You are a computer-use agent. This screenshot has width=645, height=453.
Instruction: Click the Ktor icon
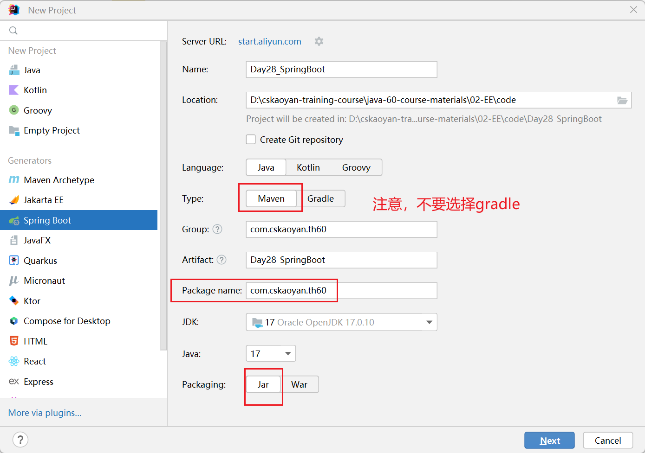(14, 301)
